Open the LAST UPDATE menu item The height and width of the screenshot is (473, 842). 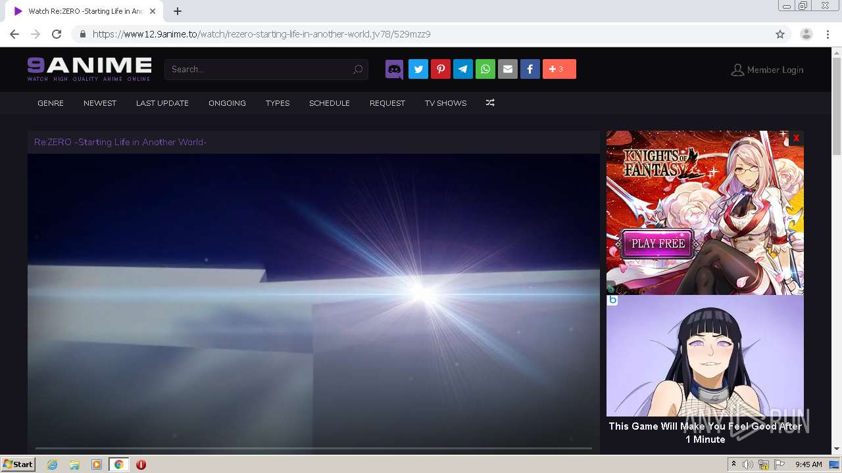pos(162,103)
